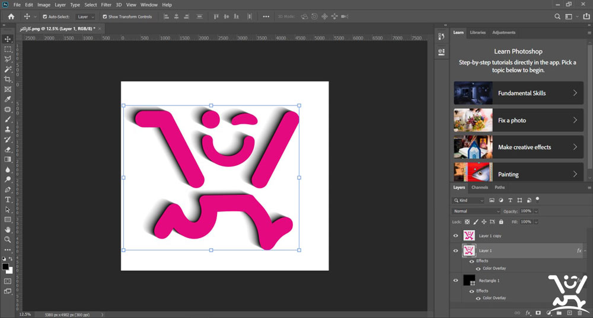This screenshot has width=593, height=318.
Task: Toggle Rectangle 1 Effects visibility
Action: [x=471, y=291]
